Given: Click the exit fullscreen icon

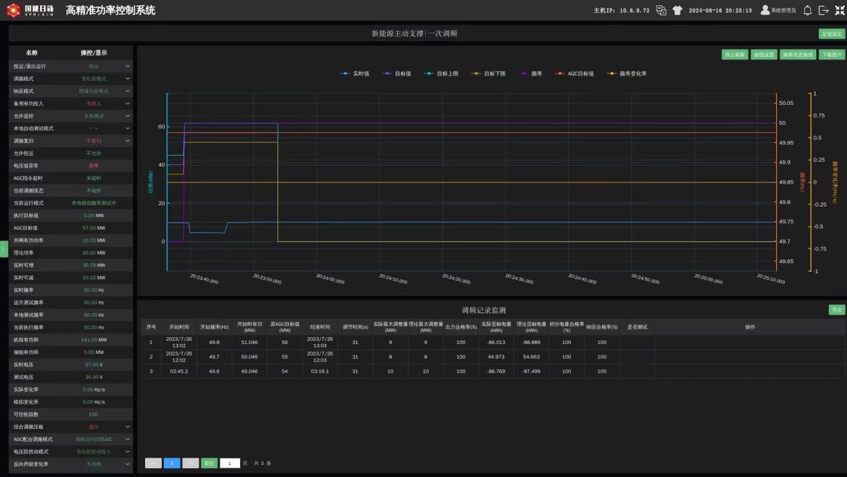Looking at the screenshot, I should coord(840,10).
